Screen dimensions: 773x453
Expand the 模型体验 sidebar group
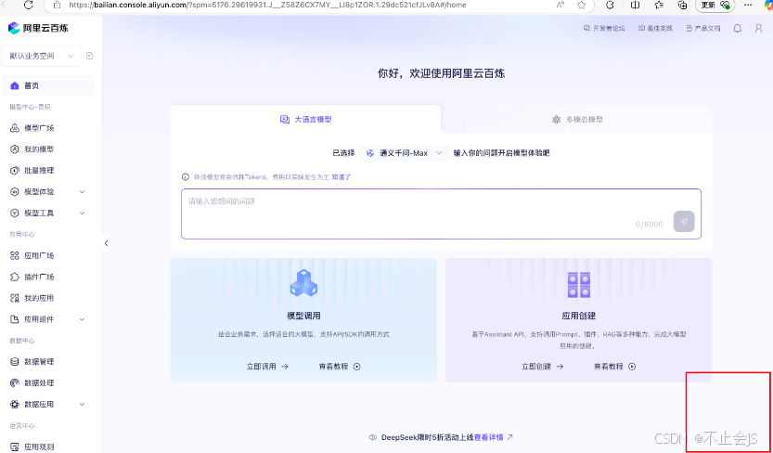pyautogui.click(x=46, y=192)
